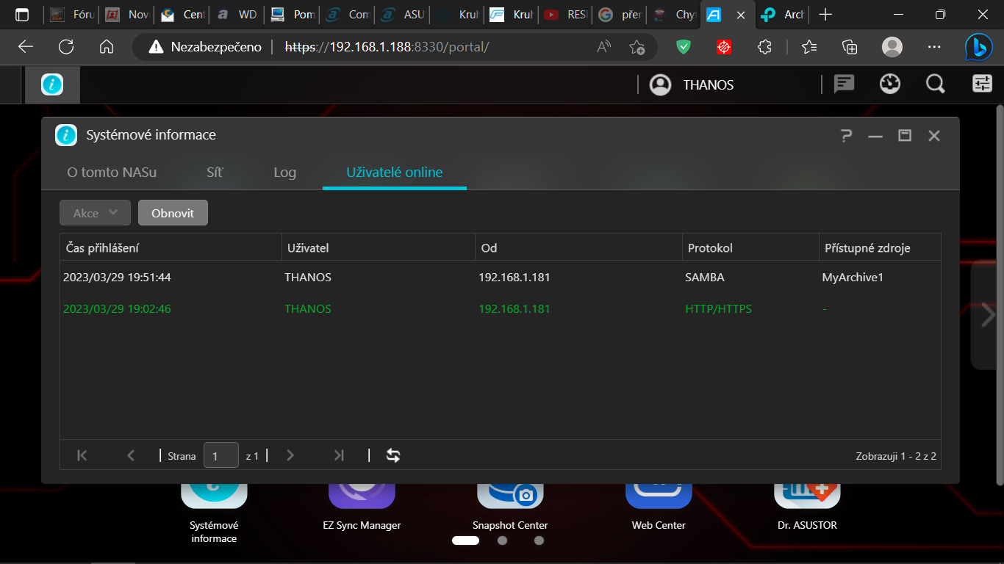Screen dimensions: 1004x564
Task: Go to next page of the user list
Action: [290, 455]
